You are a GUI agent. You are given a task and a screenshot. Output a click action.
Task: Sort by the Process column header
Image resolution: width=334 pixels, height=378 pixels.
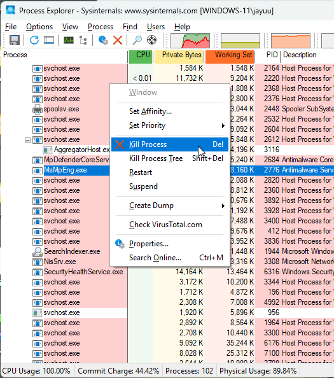coord(64,55)
